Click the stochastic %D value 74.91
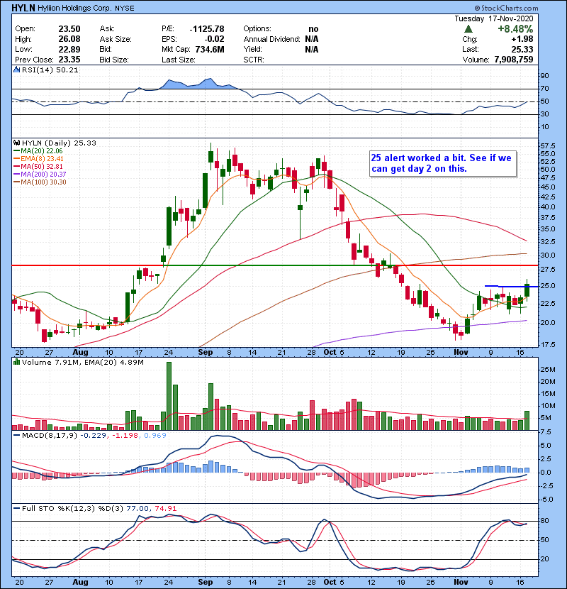 [165, 508]
